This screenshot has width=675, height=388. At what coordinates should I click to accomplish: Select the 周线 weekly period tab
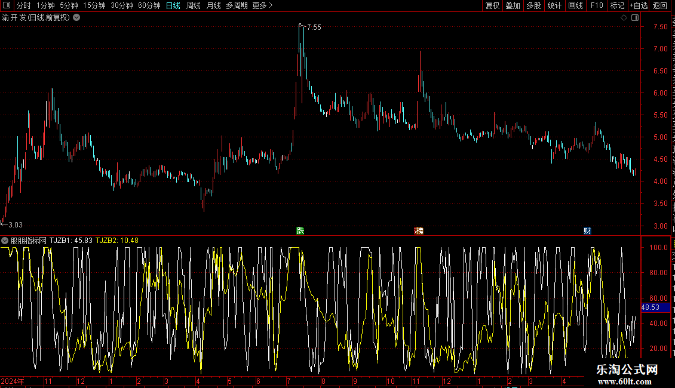coord(194,5)
